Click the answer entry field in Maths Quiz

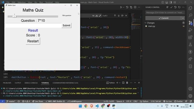tap(33, 25)
